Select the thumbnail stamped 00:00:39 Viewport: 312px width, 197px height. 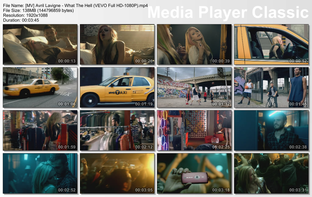[194, 45]
